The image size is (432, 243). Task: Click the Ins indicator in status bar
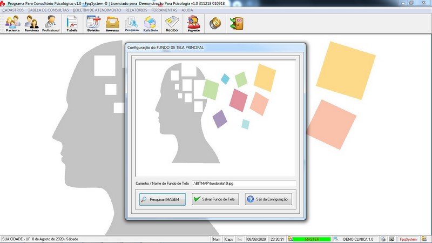[240, 239]
